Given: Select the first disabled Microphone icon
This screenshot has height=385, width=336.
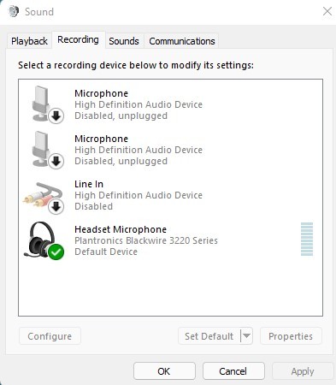Looking at the screenshot, I should [45, 104].
